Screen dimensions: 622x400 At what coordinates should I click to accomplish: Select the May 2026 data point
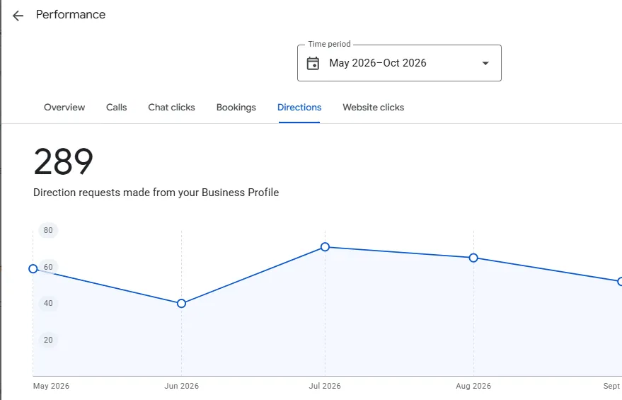tap(33, 268)
